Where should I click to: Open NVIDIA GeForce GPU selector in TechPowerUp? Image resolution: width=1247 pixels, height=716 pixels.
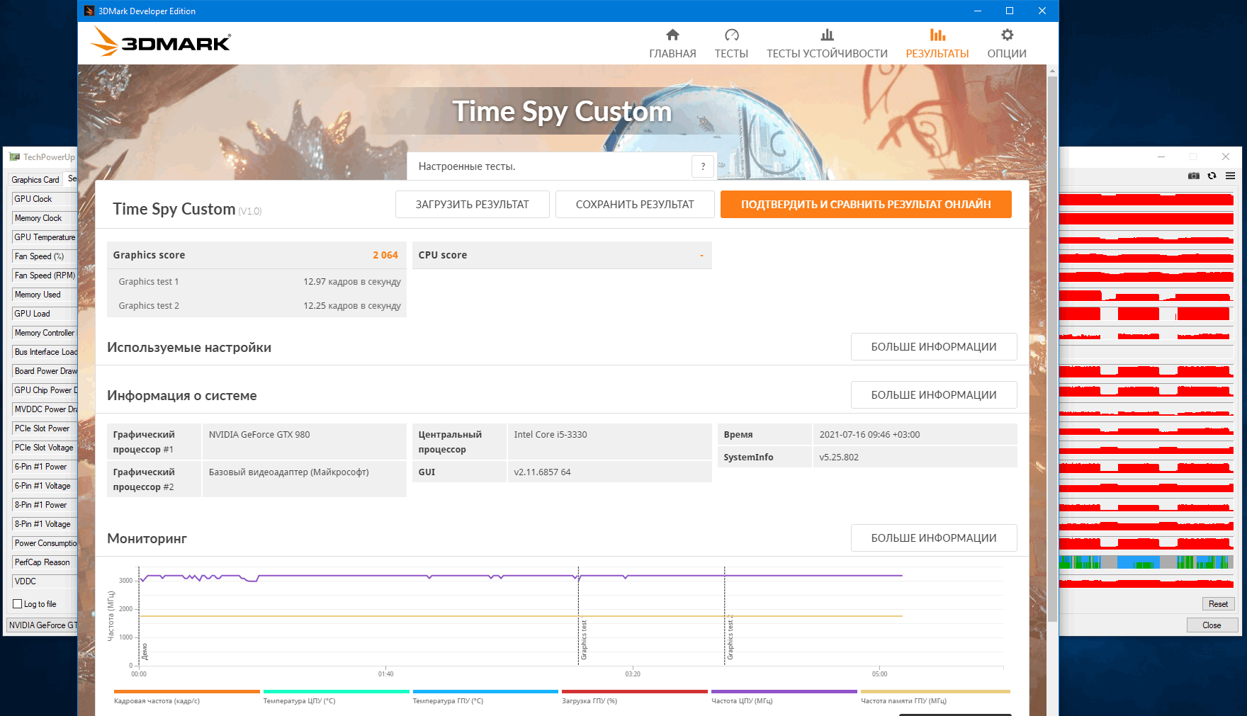click(x=43, y=625)
